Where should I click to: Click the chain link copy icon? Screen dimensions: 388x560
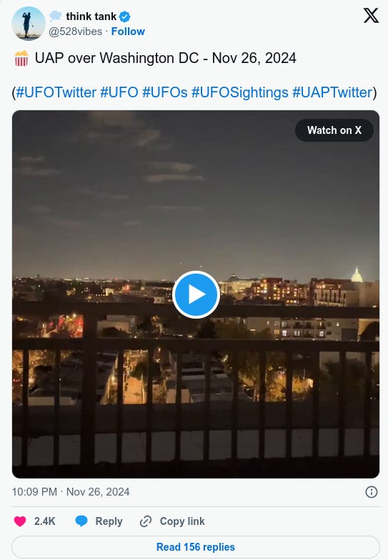click(146, 521)
